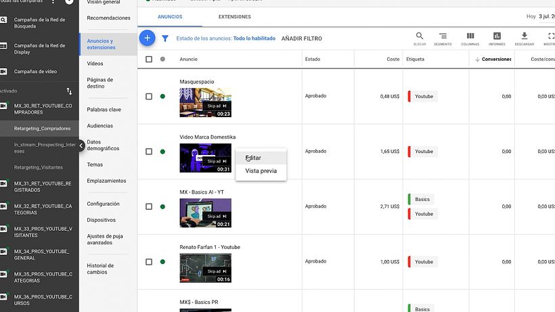Click the blue plus button to add an ad

(148, 38)
